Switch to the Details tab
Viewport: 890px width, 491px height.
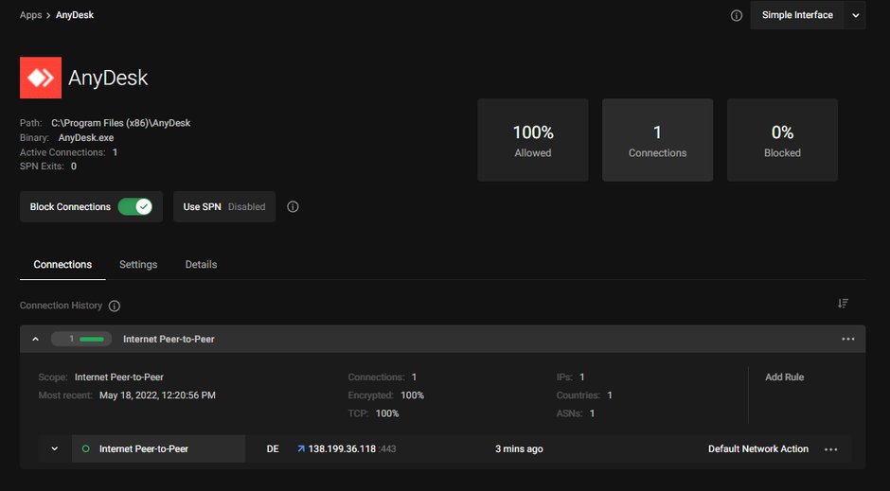click(201, 264)
